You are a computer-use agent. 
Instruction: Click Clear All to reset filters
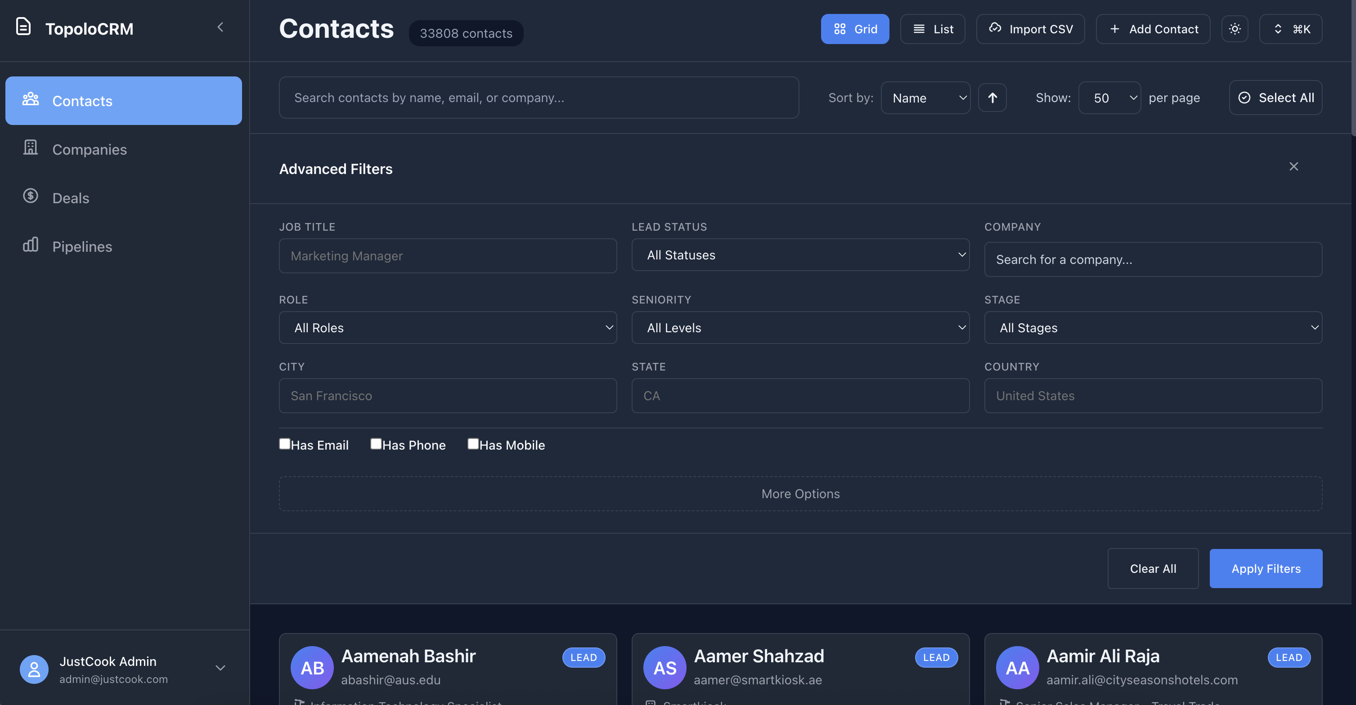(1153, 568)
